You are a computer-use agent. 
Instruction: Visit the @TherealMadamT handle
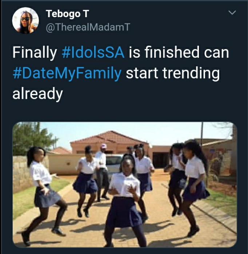click(x=88, y=27)
